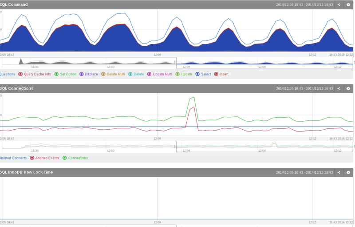Click left handle of SQL Connections range selector
Screen dimensions: 355x227
click(x=175, y=147)
